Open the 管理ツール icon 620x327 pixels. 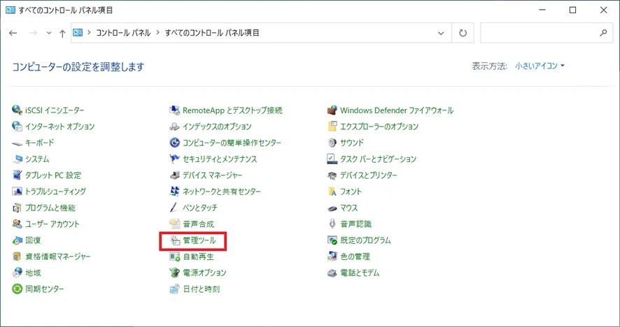pos(174,240)
